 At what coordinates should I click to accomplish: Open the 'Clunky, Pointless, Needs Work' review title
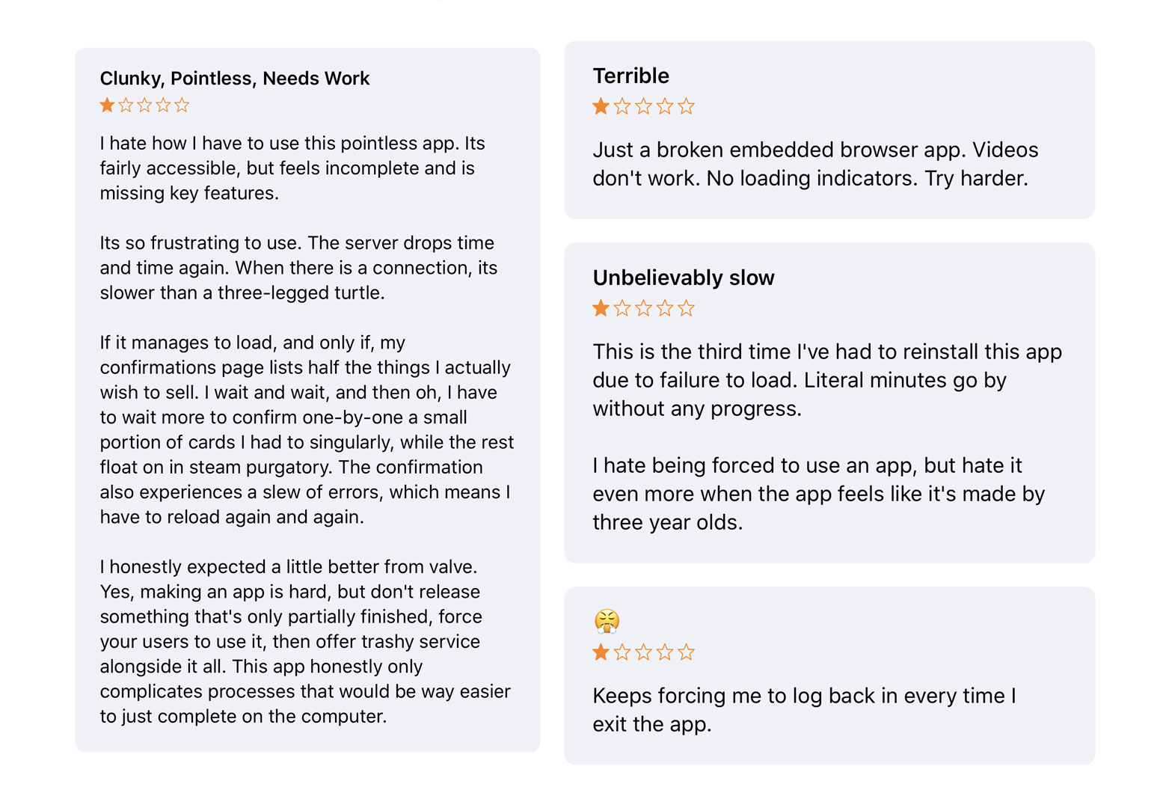click(x=235, y=79)
